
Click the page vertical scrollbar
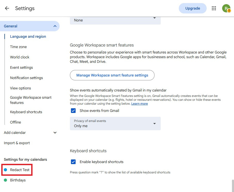(x=233, y=186)
